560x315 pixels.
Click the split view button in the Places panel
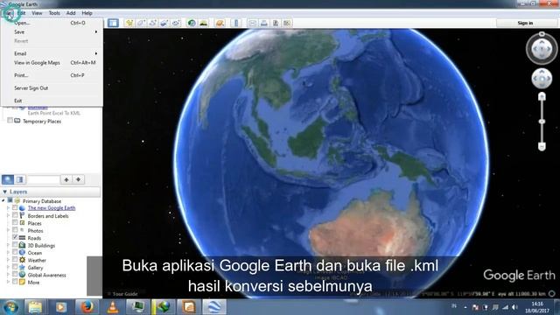(x=19, y=179)
